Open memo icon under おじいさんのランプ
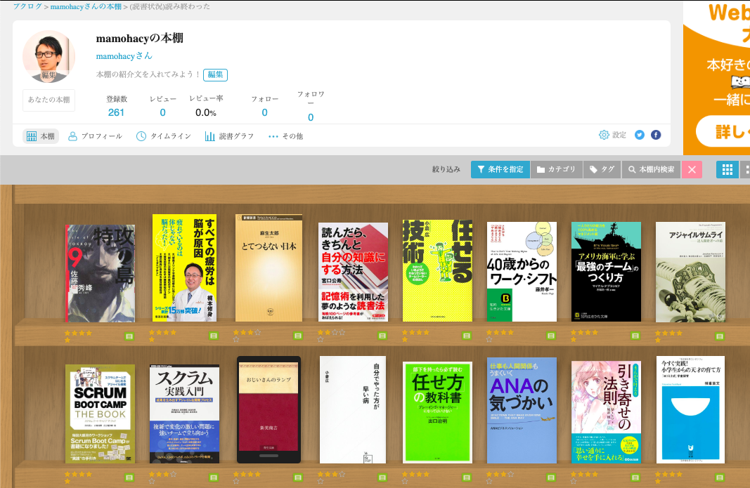The height and width of the screenshot is (488, 750). [297, 477]
